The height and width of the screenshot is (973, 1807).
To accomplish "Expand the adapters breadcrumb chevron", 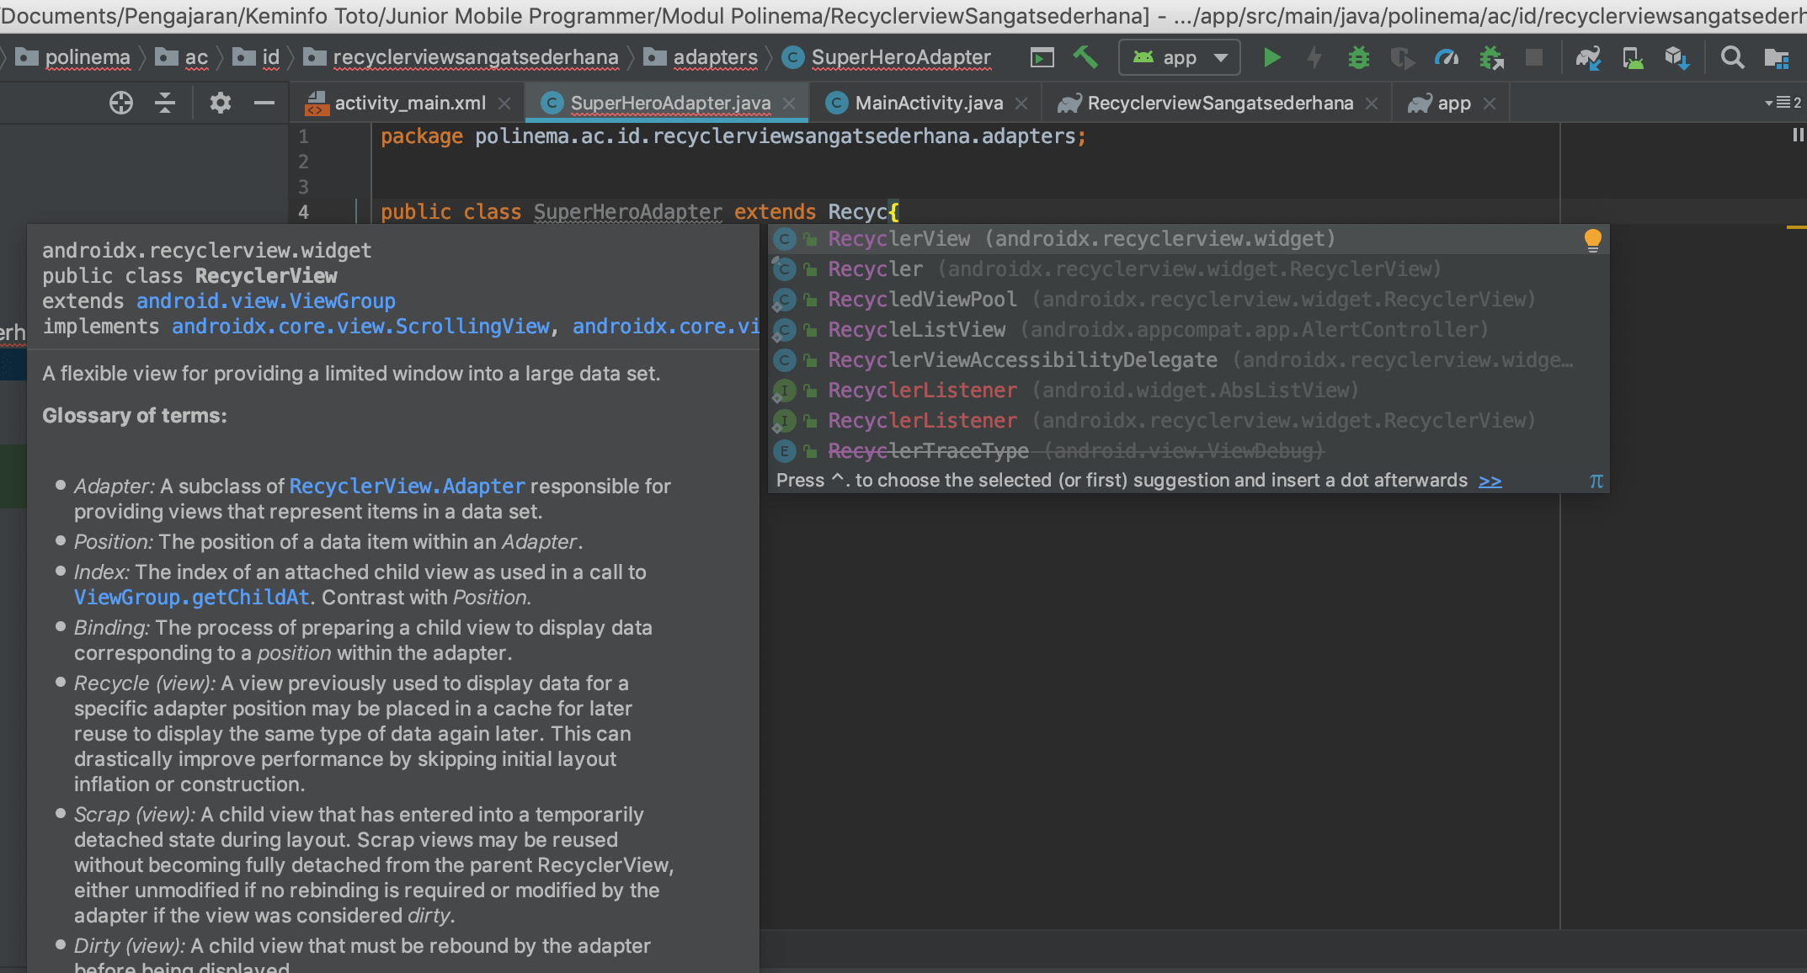I will click(x=769, y=57).
